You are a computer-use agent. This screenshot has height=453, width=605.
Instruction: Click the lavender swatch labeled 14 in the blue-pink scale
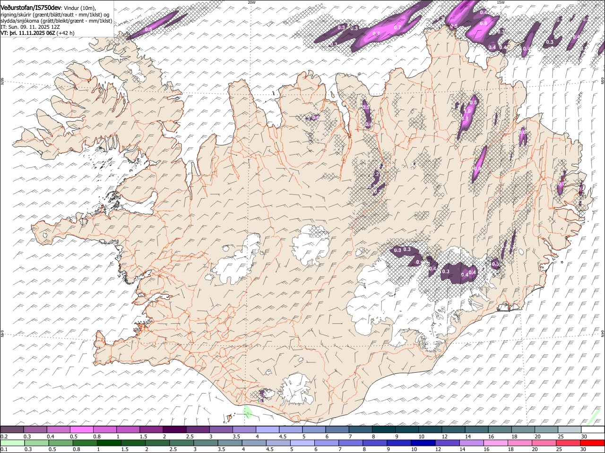click(x=472, y=443)
